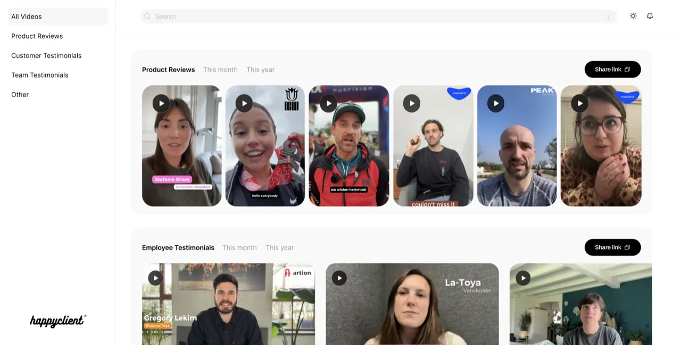Focus the Search input field

pyautogui.click(x=378, y=16)
